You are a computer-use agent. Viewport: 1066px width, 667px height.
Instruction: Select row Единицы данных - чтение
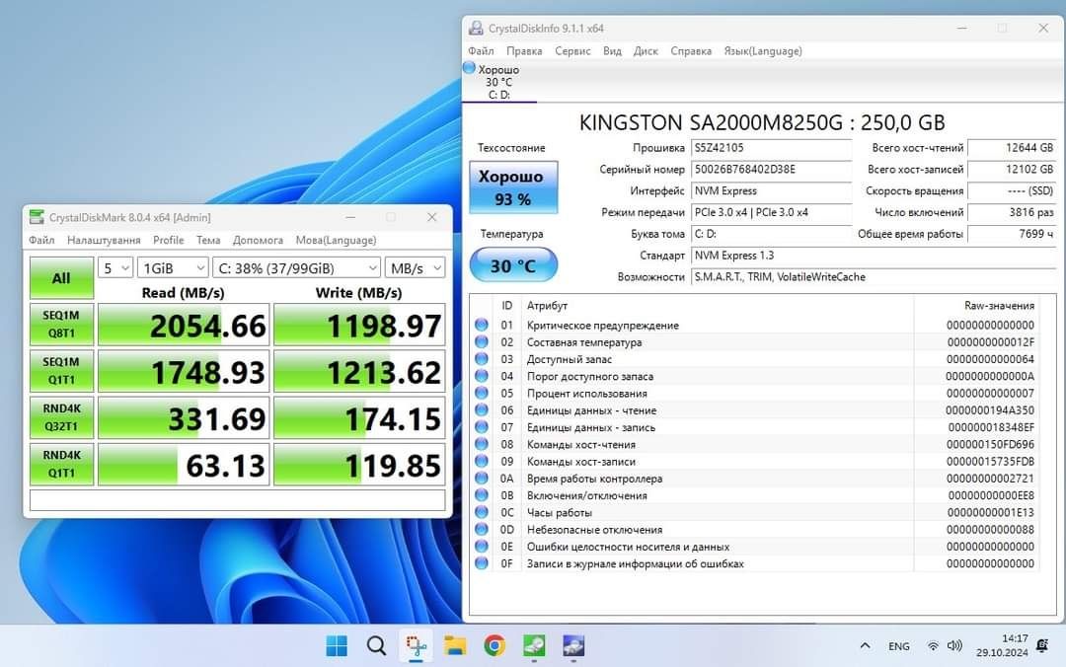(755, 410)
